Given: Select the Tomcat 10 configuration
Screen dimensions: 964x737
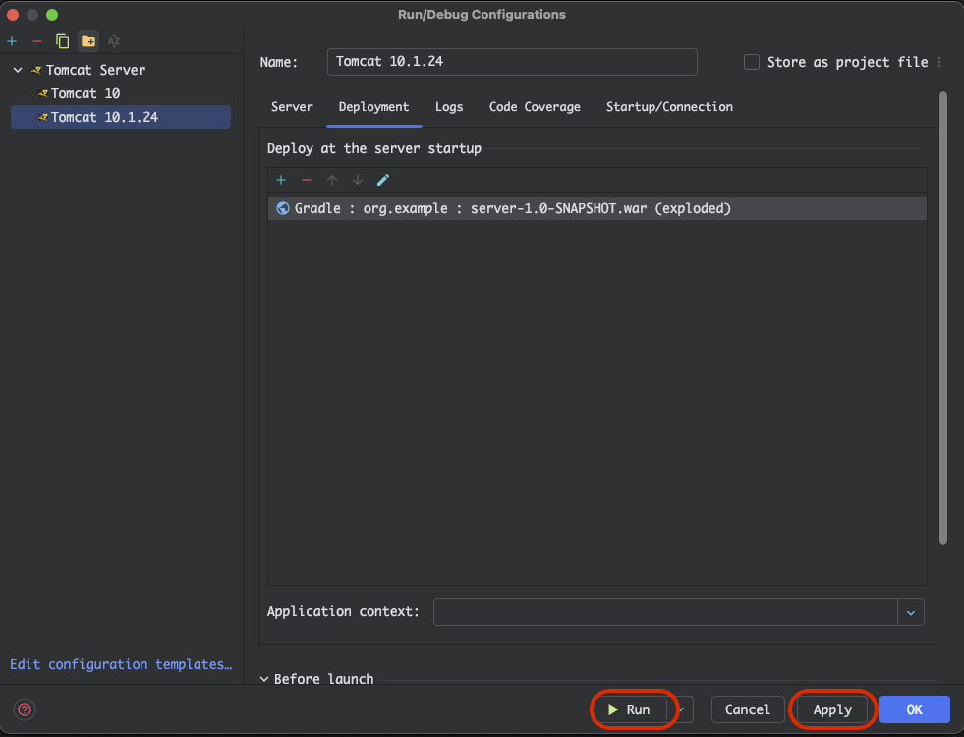Looking at the screenshot, I should pos(85,93).
